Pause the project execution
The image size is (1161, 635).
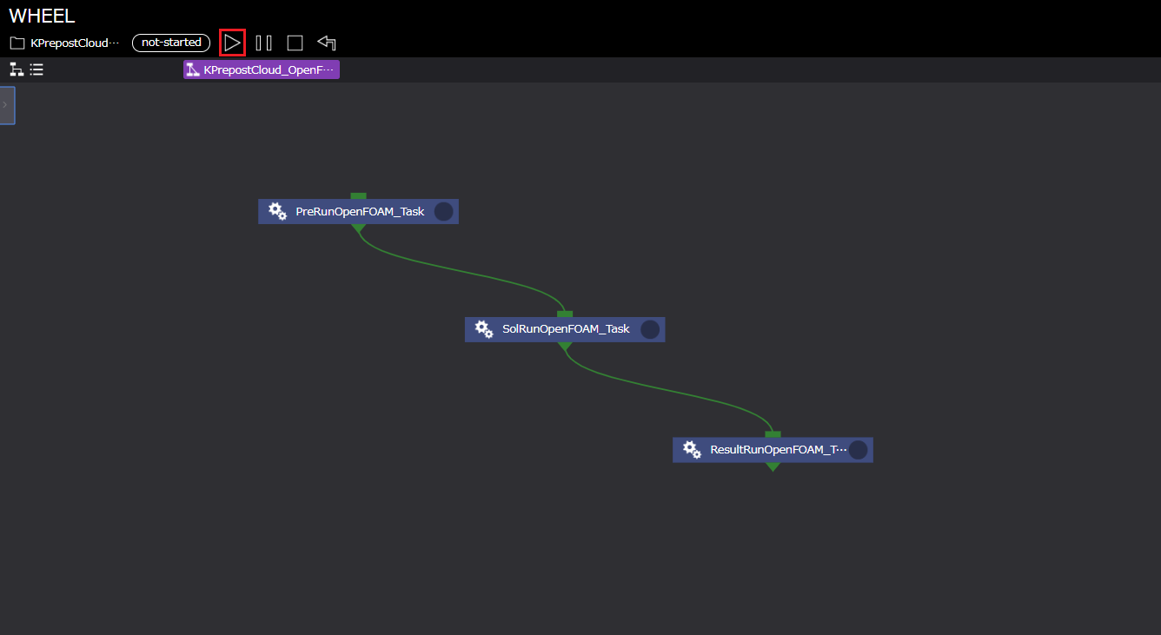pos(263,43)
